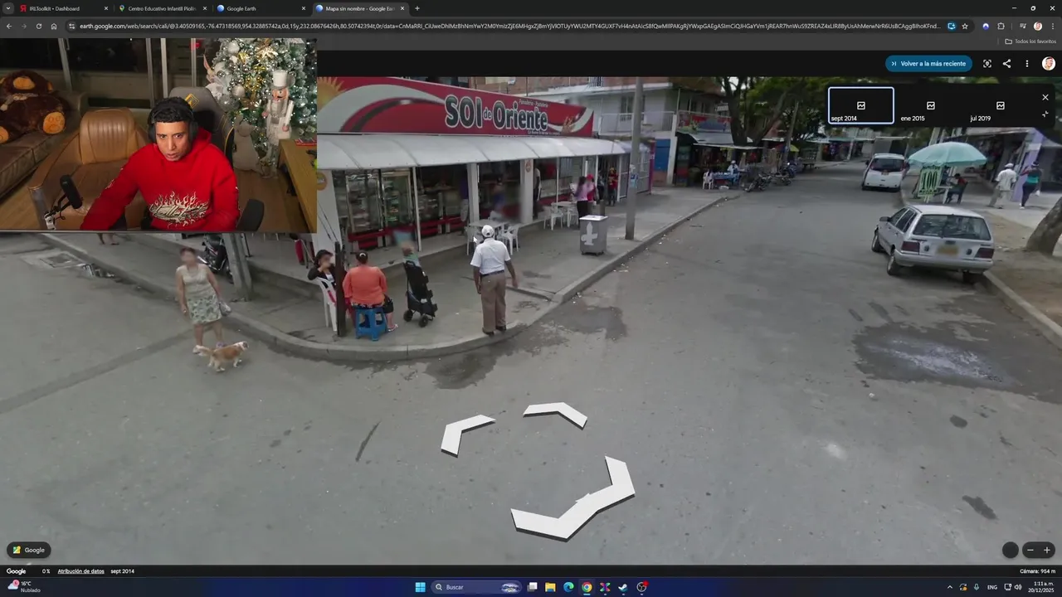Zoom out with the minus button

click(x=1030, y=550)
